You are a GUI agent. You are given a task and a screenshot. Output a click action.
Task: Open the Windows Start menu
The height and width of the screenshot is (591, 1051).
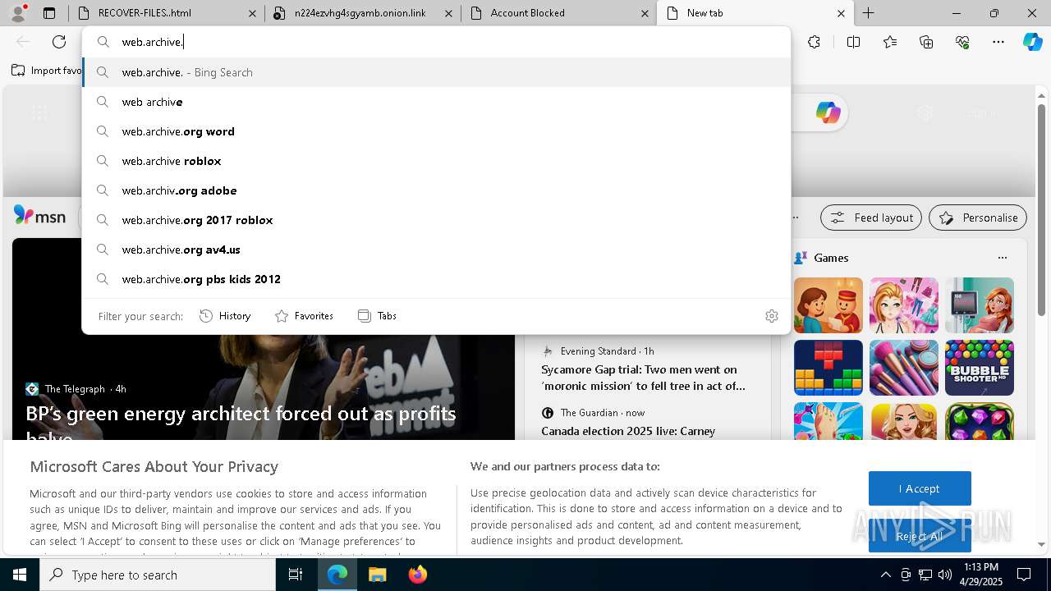(20, 575)
